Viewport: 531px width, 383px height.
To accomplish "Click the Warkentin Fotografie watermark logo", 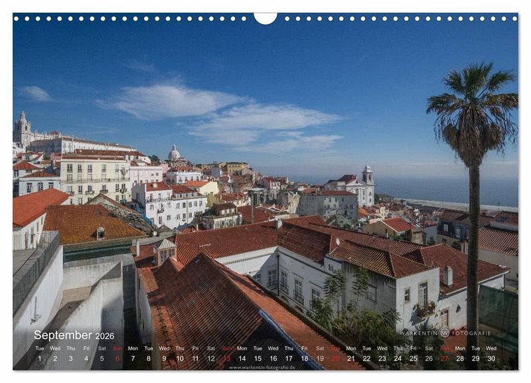I will 445,333.
